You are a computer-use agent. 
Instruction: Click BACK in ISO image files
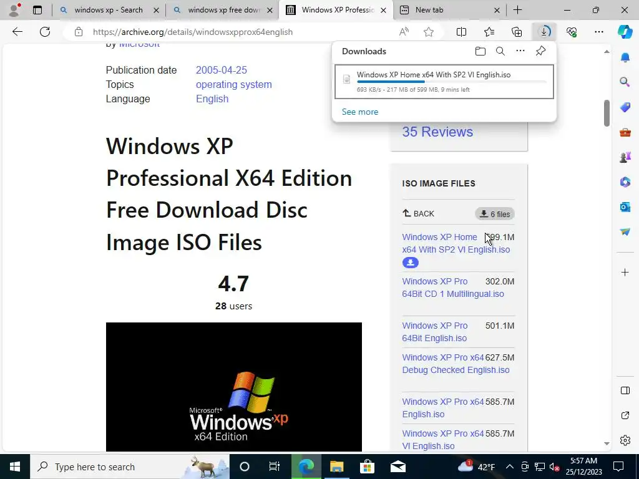419,213
